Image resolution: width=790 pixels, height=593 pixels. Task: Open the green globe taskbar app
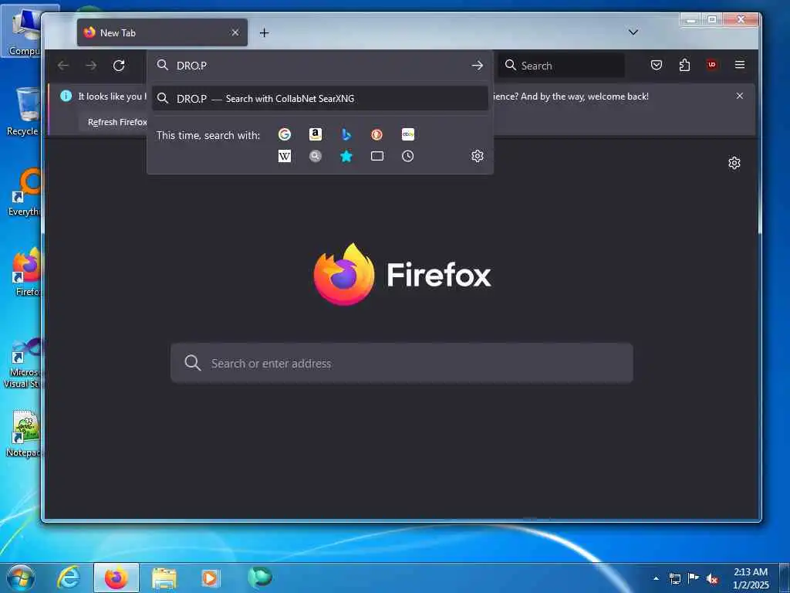(260, 577)
